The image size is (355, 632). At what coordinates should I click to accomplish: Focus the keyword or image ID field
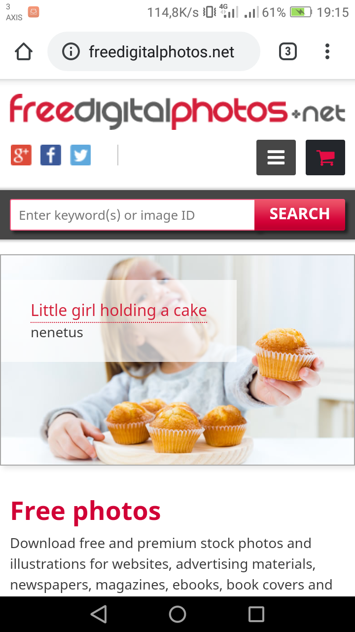[x=132, y=215]
